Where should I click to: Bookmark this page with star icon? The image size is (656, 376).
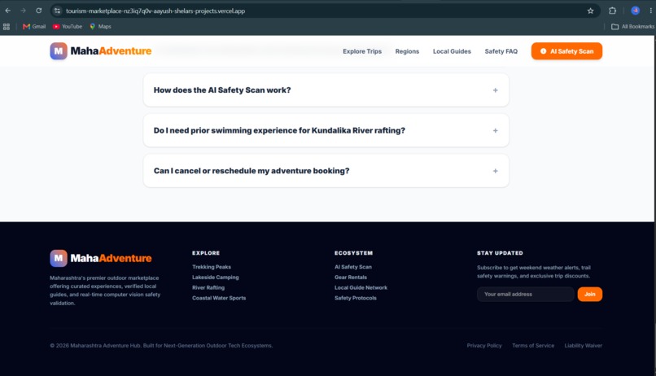[x=590, y=11]
